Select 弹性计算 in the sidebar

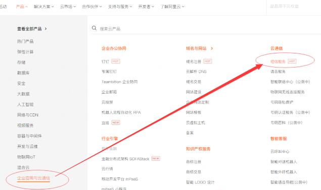(x=25, y=52)
